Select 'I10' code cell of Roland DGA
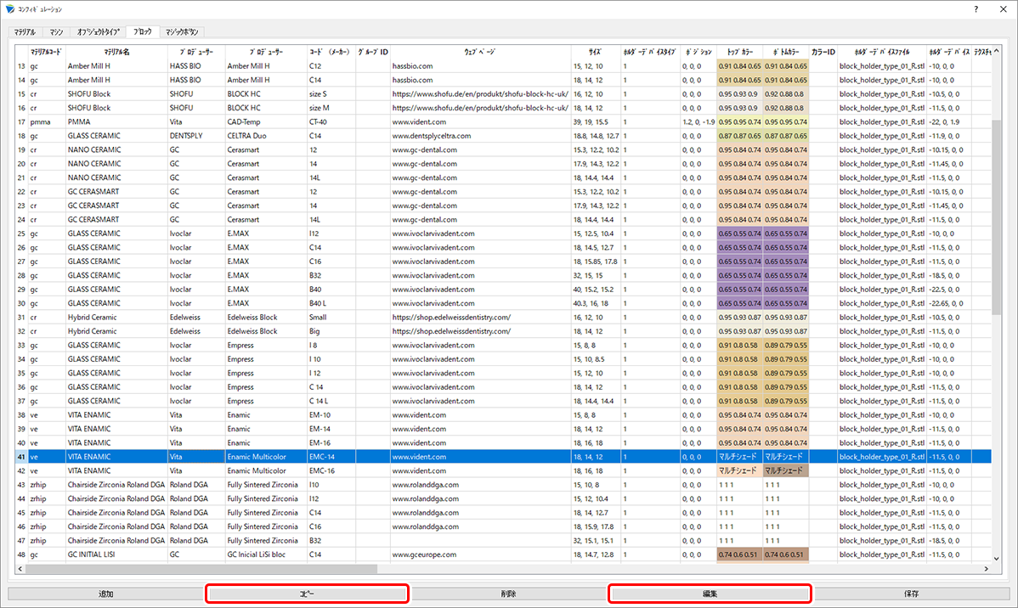The height and width of the screenshot is (608, 1018). click(331, 485)
